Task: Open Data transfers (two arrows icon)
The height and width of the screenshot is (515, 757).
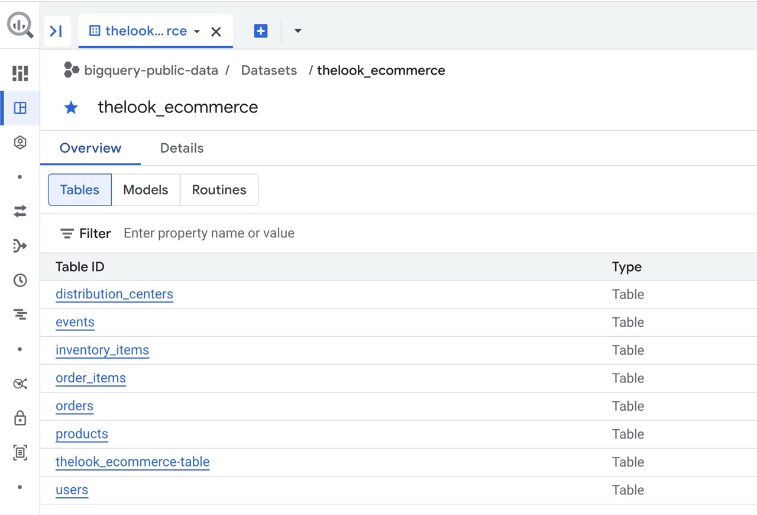Action: [x=20, y=211]
